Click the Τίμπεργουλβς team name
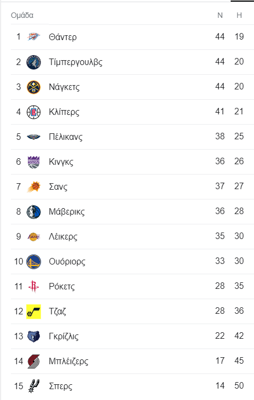254x400 pixels. coord(75,62)
